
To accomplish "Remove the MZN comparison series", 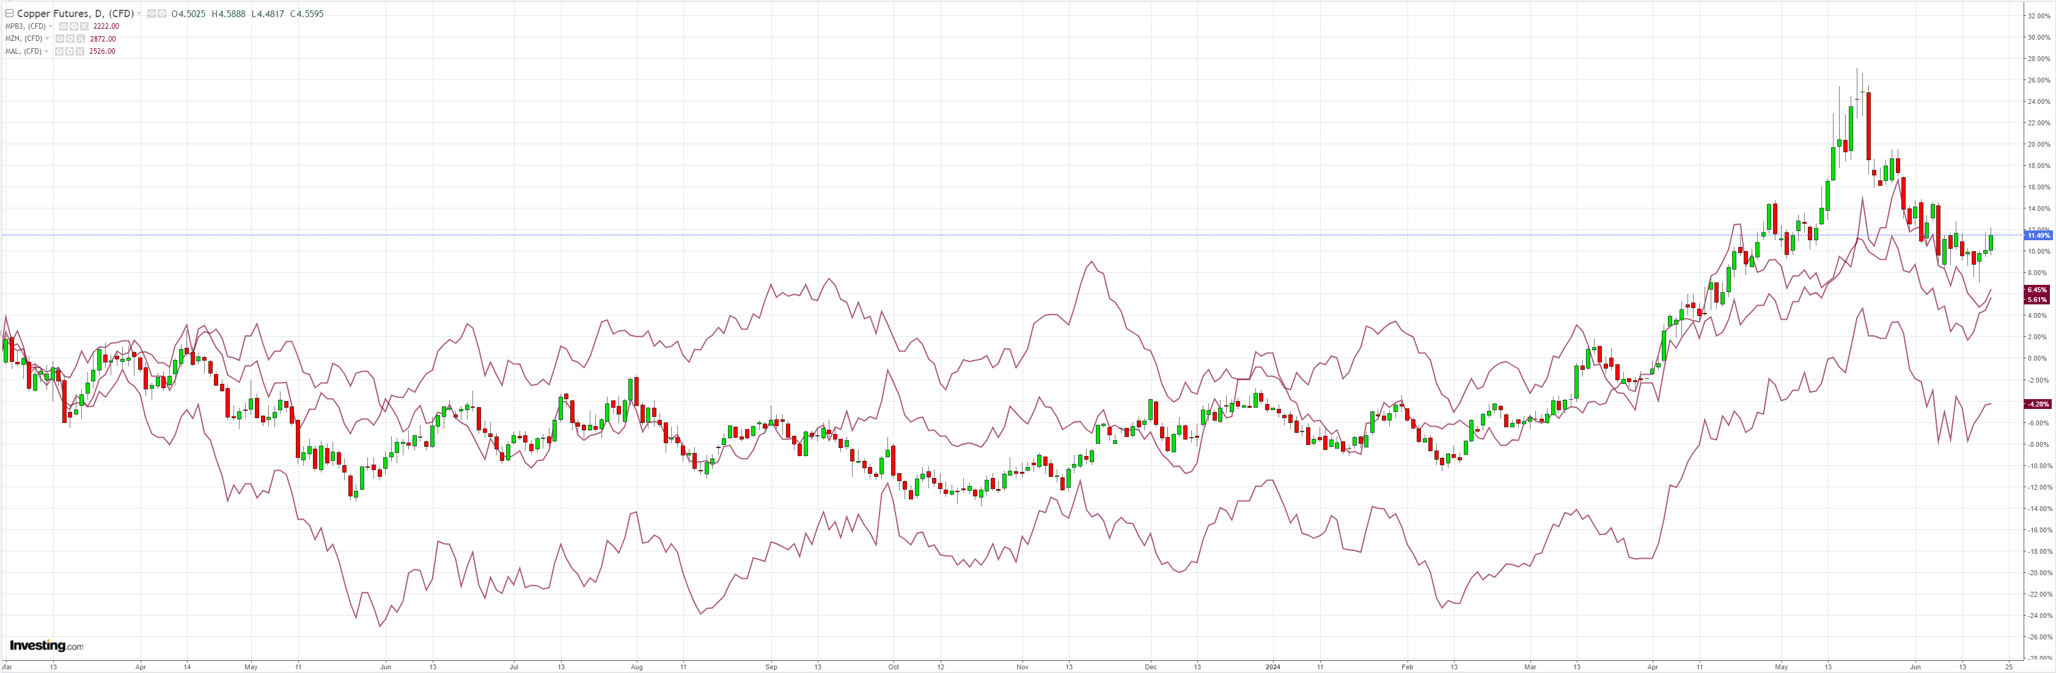I will 81,39.
